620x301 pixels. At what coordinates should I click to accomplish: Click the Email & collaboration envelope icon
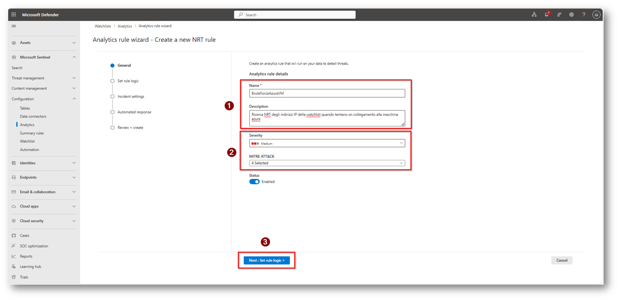click(14, 192)
